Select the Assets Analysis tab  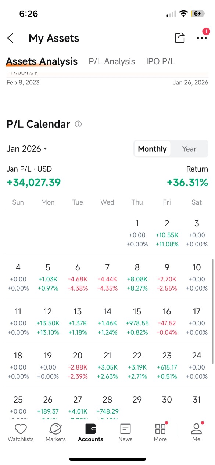tap(42, 61)
